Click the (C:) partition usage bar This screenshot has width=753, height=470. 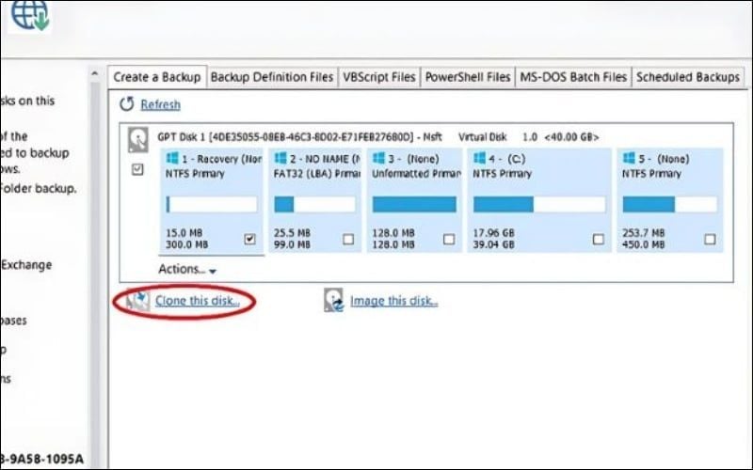click(539, 204)
